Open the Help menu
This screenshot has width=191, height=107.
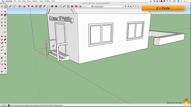click(x=53, y=1)
